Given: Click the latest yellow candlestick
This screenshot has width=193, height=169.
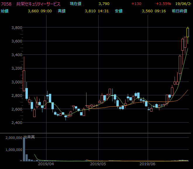Looking at the screenshot, I should coord(188,32).
